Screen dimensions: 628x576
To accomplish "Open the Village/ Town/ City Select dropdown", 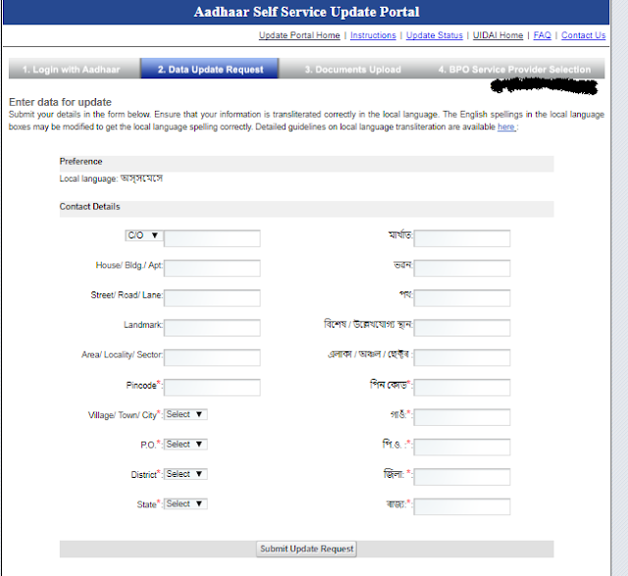I will click(185, 414).
